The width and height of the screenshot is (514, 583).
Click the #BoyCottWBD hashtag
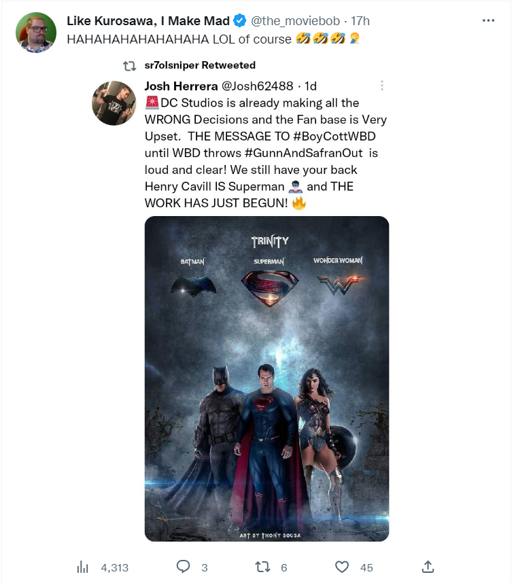[335, 136]
